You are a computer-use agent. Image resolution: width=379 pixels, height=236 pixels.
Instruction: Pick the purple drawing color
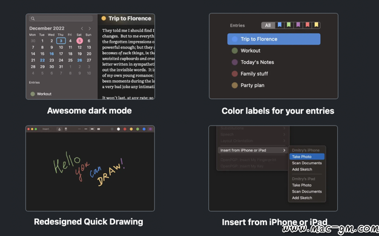(150, 129)
